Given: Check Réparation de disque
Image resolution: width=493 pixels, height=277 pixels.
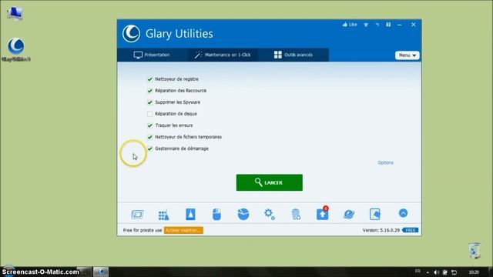Looking at the screenshot, I should coord(150,114).
